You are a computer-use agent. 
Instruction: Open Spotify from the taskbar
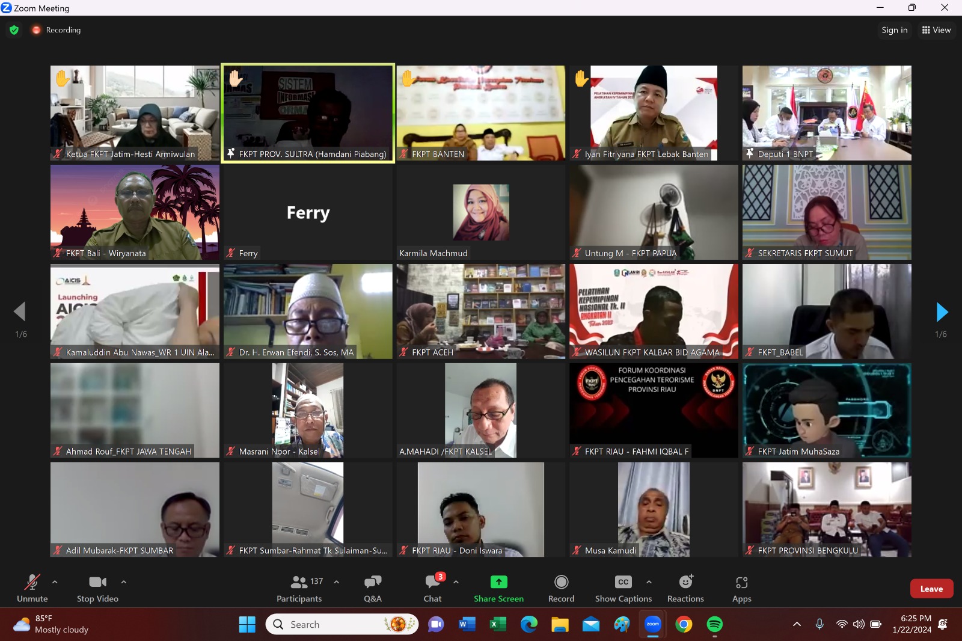(x=714, y=625)
